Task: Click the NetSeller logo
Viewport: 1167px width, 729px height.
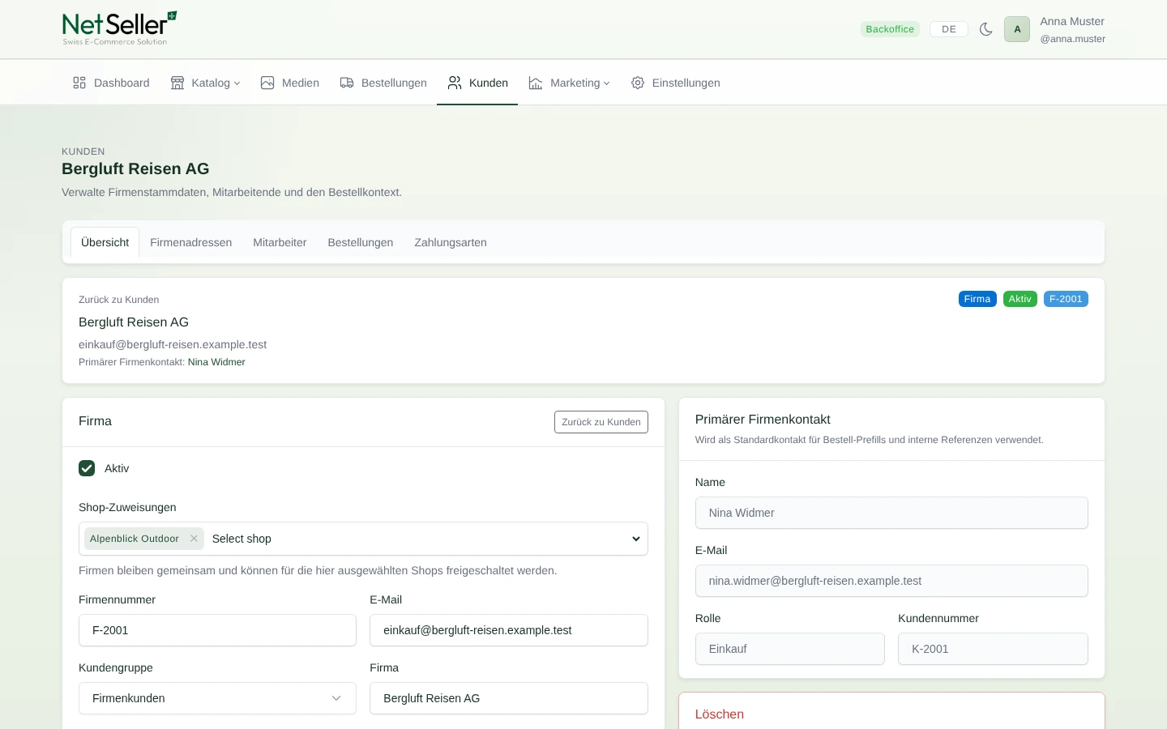Action: [x=120, y=28]
